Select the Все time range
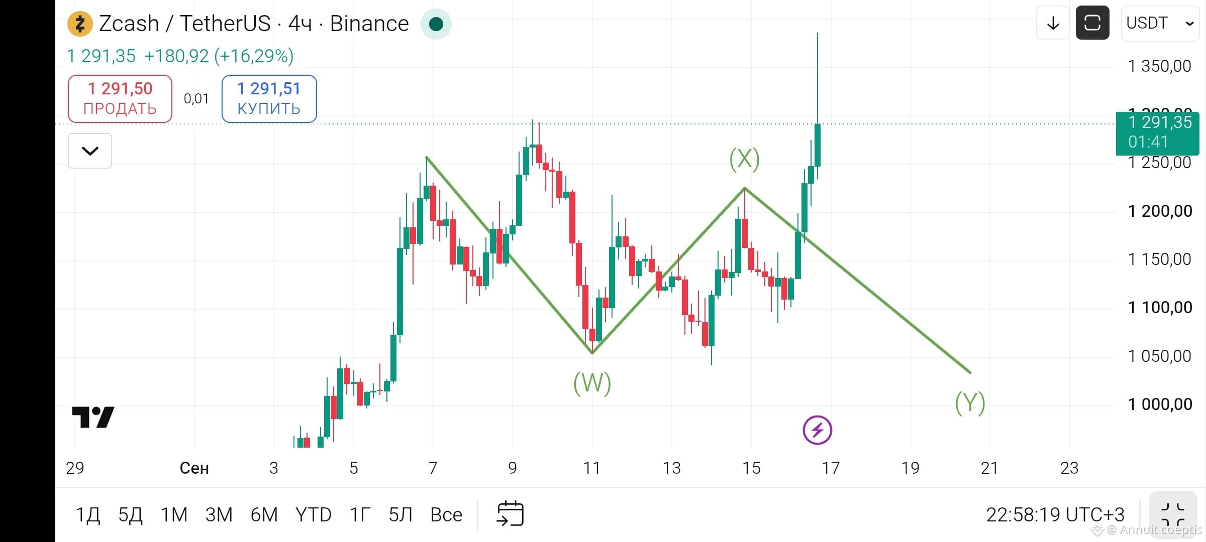This screenshot has width=1206, height=542. coord(446,514)
